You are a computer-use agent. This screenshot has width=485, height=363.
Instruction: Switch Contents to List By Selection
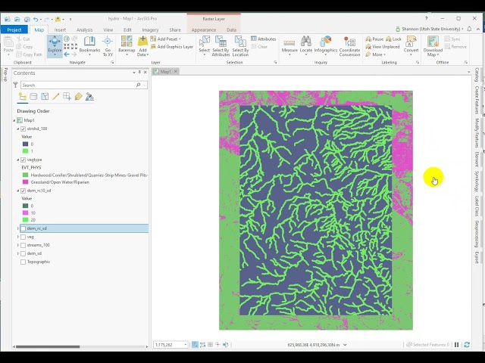[45, 97]
